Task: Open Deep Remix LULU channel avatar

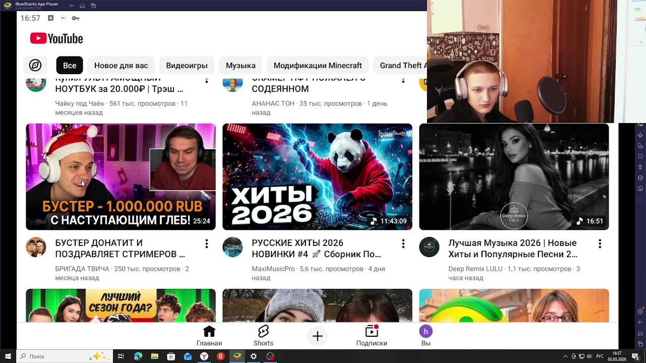Action: click(429, 247)
